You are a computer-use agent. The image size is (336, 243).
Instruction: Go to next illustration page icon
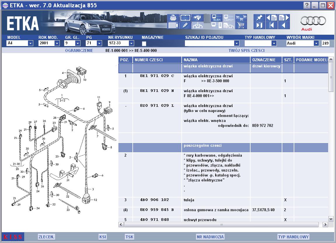point(284,18)
